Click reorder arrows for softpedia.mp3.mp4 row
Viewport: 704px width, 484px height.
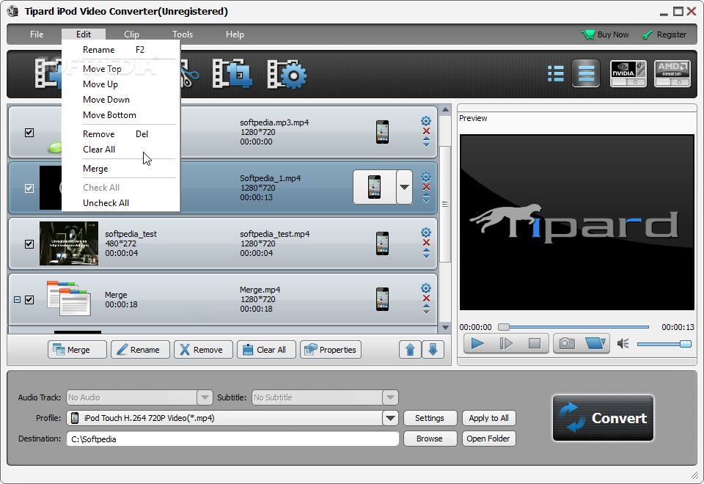pos(426,142)
